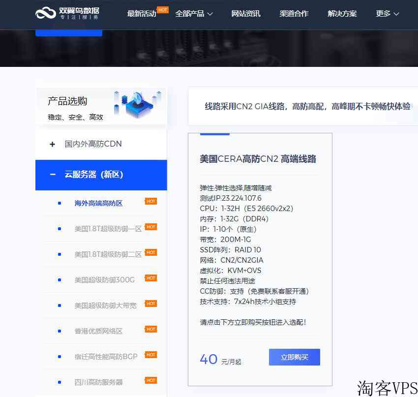Viewport: 418px width, 397px height.
Task: Click the HOT tag on 美国1.8T超级防御二区
Action: click(x=151, y=252)
